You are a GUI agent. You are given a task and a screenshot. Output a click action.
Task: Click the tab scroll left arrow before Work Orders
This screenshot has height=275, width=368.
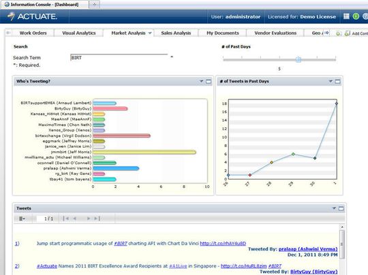coord(8,33)
